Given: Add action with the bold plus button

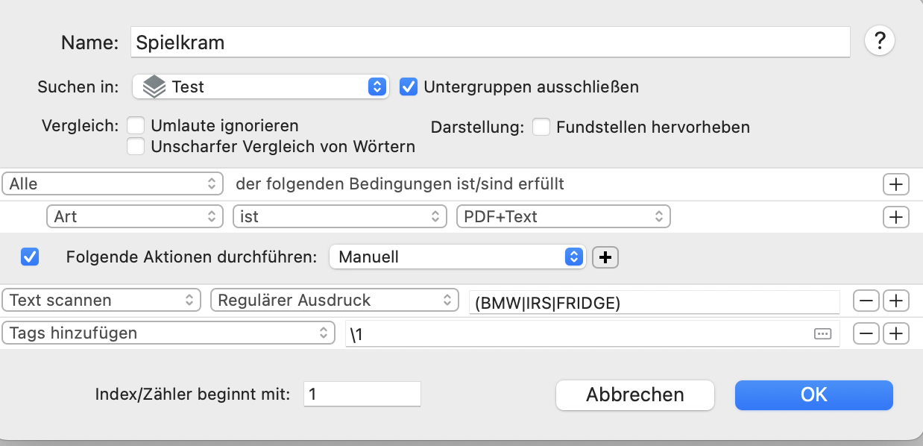Looking at the screenshot, I should point(605,257).
